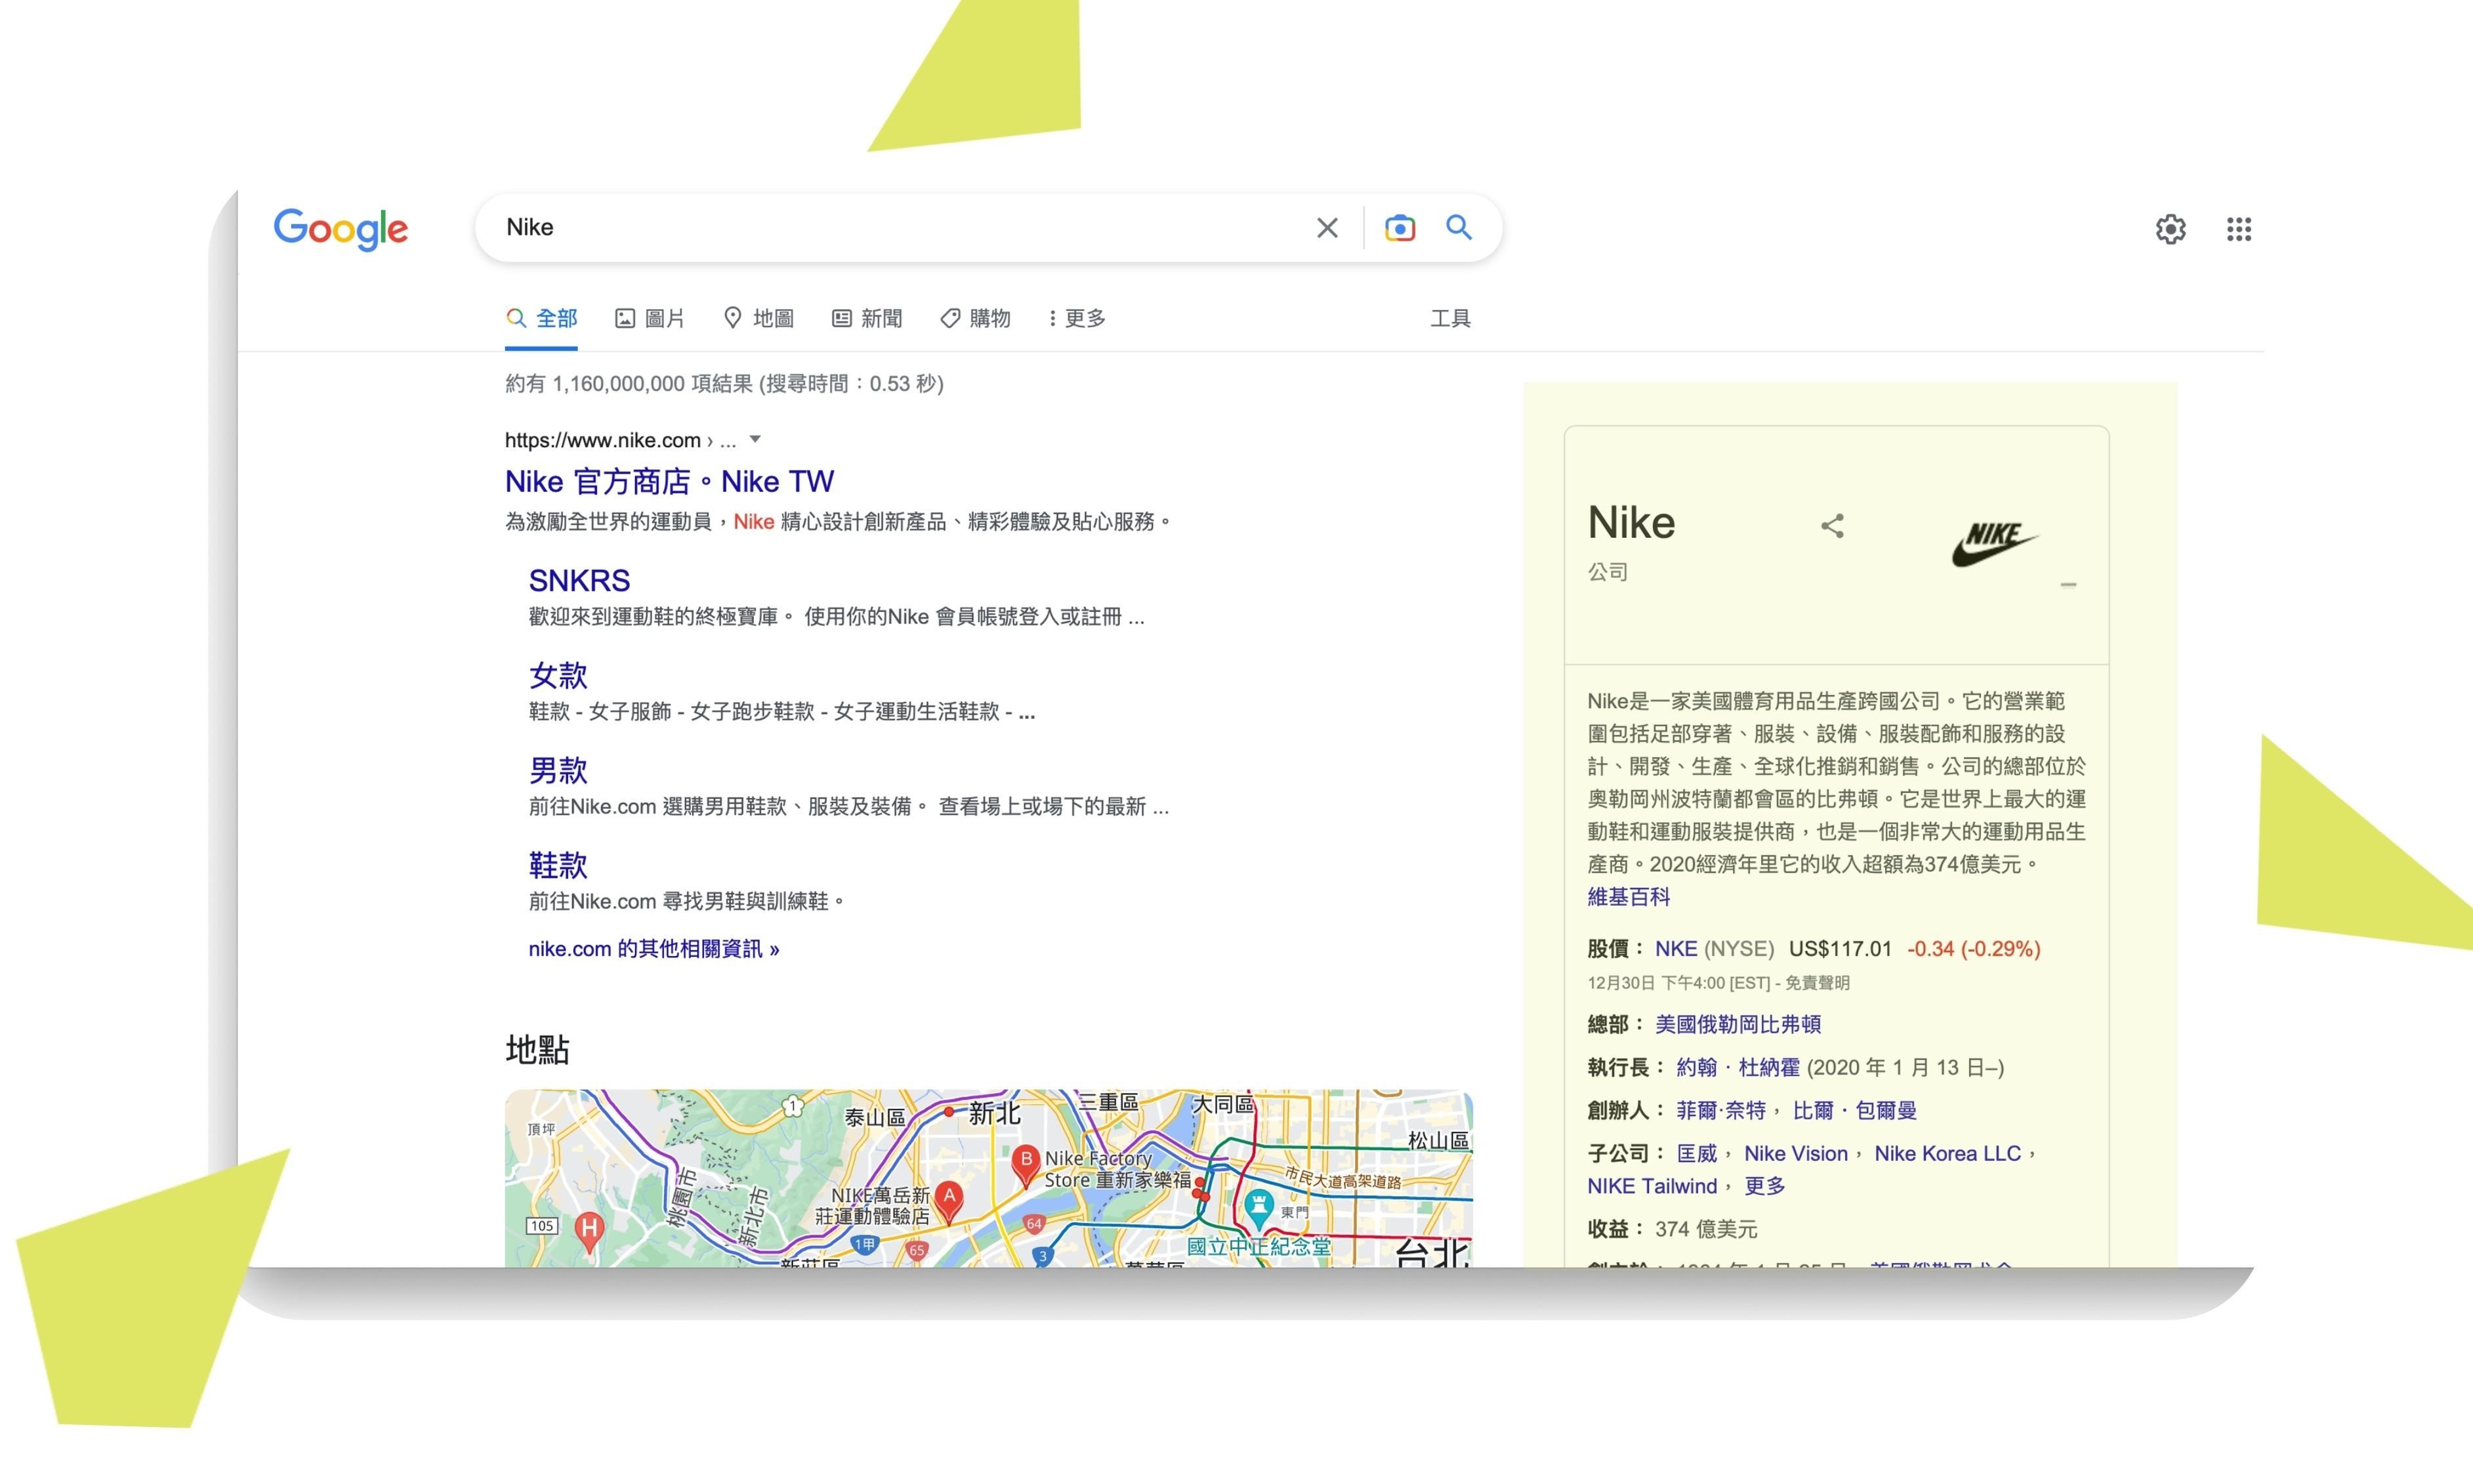Click the NKE stock ticker link
2473x1484 pixels.
click(x=1675, y=948)
